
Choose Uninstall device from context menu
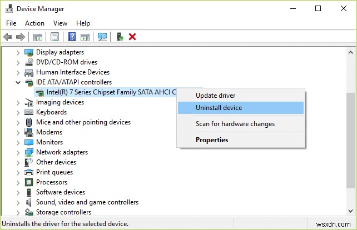coord(219,108)
